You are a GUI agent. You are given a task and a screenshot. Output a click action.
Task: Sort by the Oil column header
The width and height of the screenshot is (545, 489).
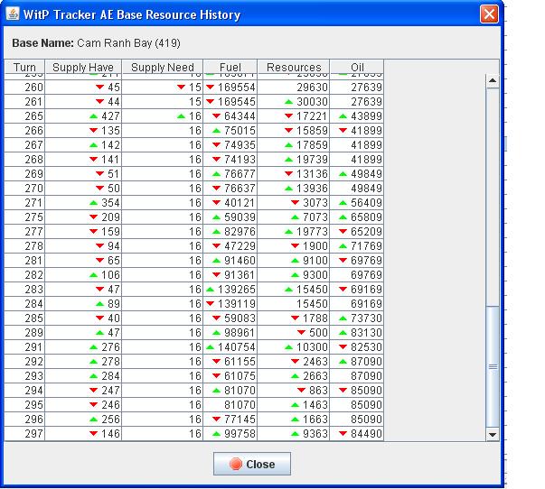[x=357, y=67]
